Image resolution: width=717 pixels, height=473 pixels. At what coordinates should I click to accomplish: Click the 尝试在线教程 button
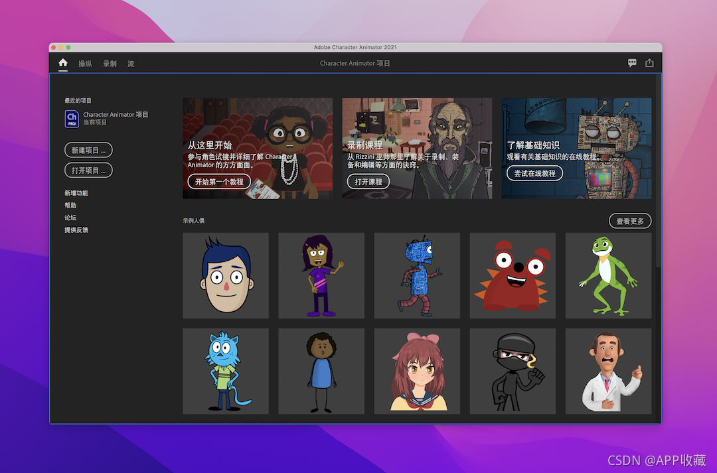(x=534, y=173)
